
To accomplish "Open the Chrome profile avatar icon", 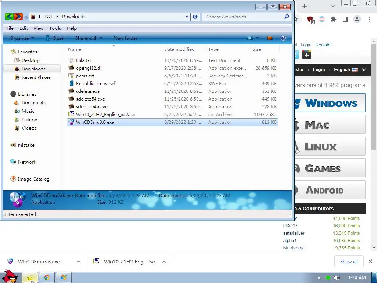I will (357, 19).
